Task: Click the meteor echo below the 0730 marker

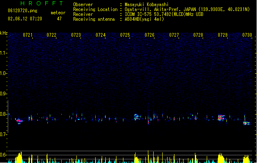Action: tap(247, 123)
